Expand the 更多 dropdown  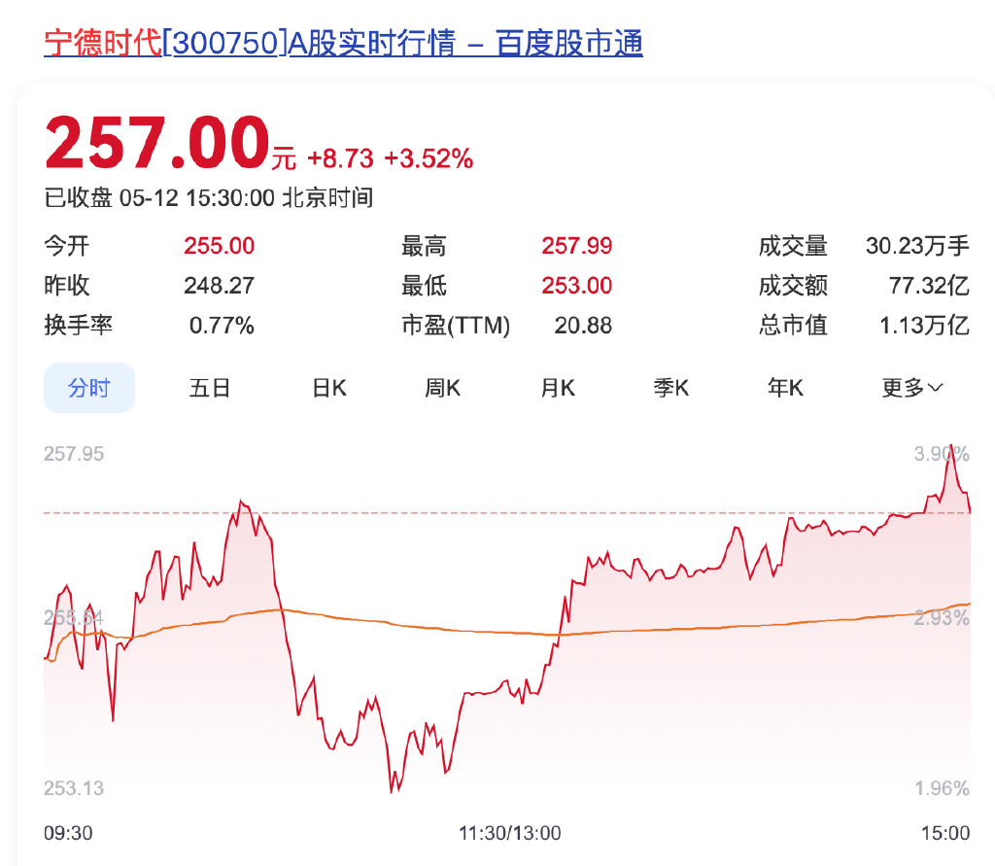(912, 387)
